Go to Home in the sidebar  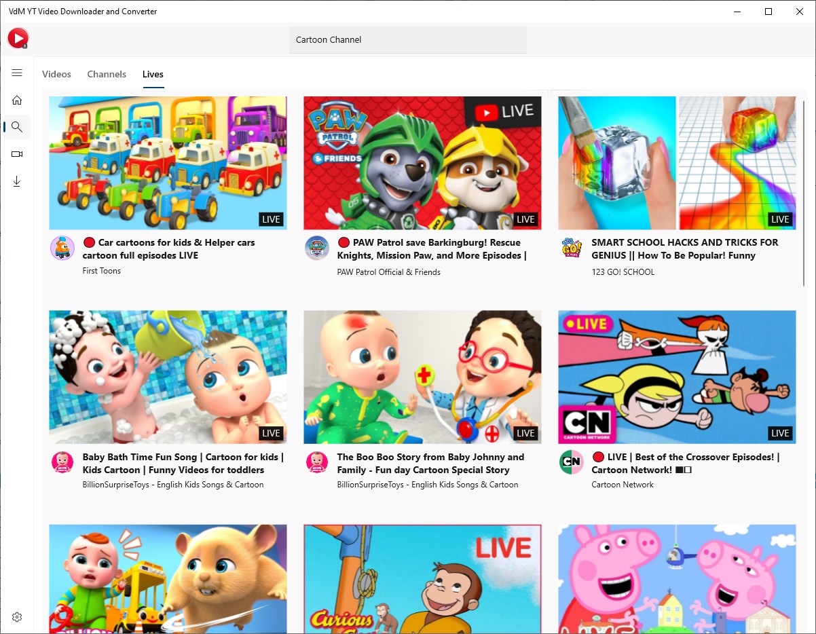pos(17,100)
